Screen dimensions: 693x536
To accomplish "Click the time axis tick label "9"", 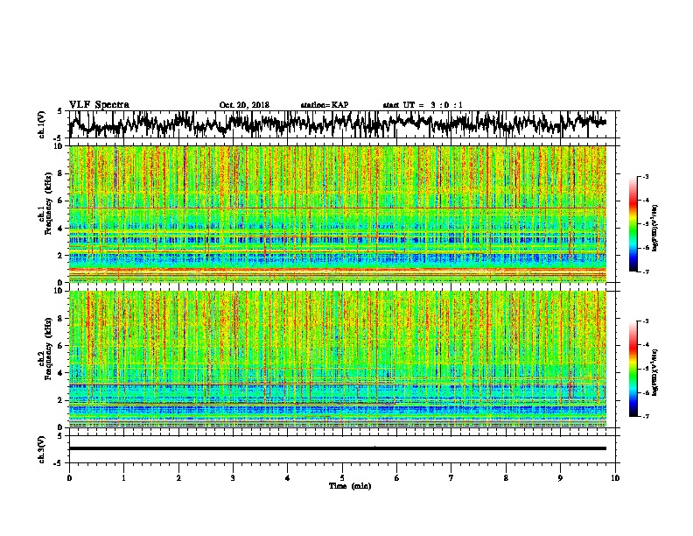I will (x=560, y=478).
